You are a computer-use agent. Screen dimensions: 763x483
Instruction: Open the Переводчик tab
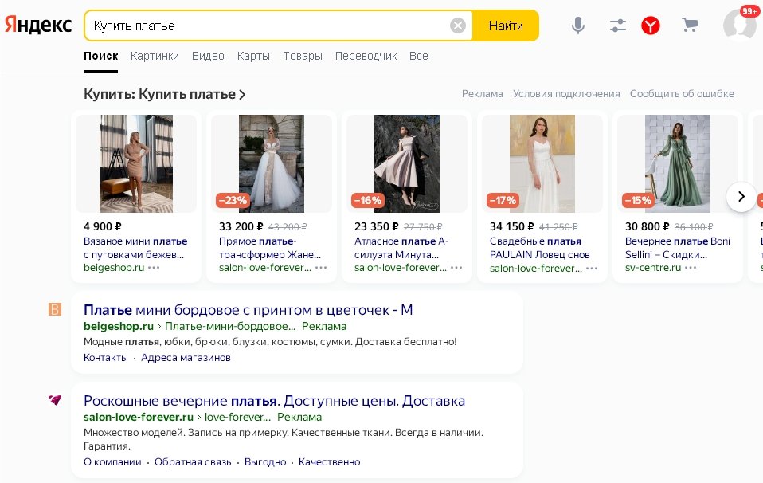click(x=366, y=56)
